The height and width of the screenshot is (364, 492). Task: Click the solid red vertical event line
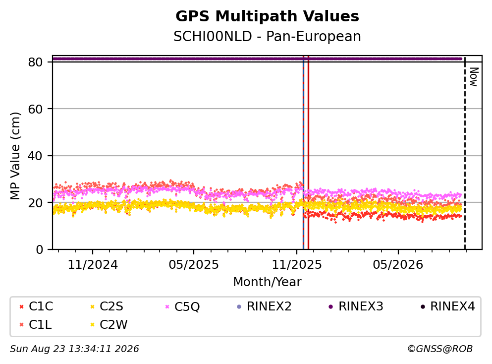pyautogui.click(x=309, y=153)
